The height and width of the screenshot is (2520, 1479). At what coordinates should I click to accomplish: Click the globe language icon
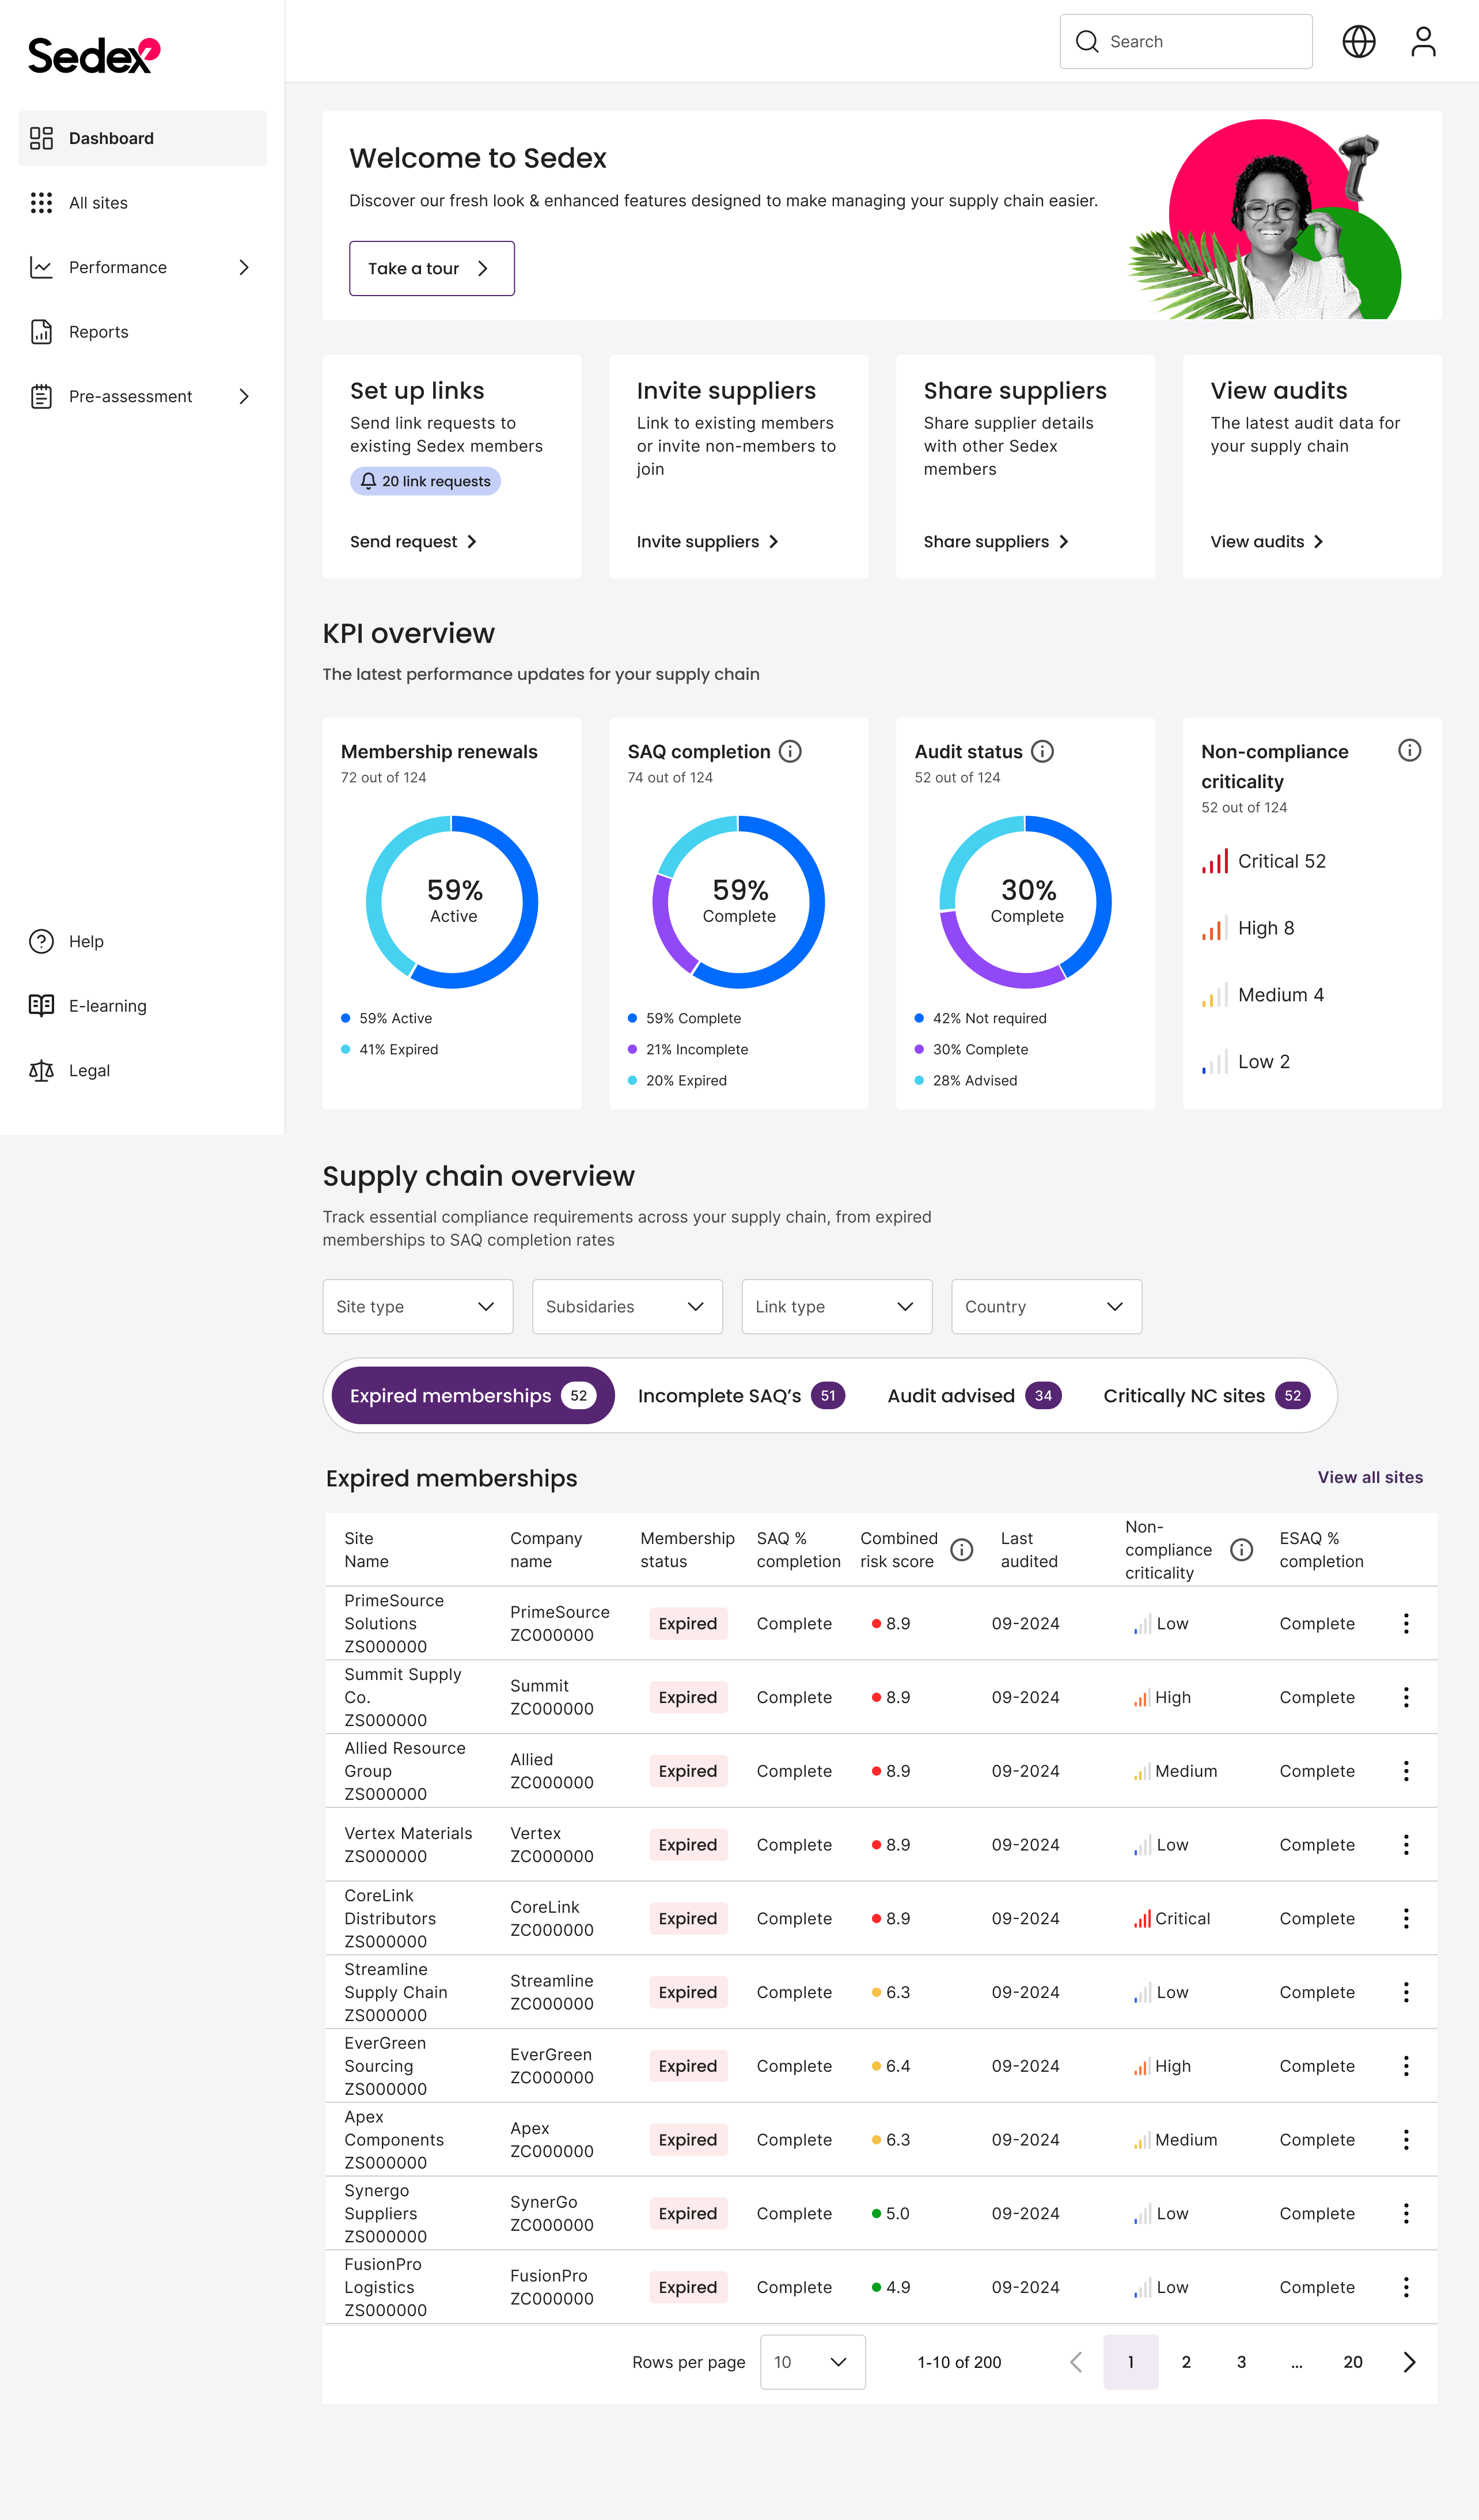click(x=1358, y=42)
